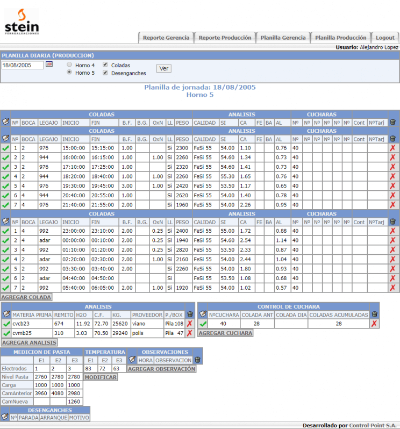Click AGREGAR COLADA link

(26, 297)
